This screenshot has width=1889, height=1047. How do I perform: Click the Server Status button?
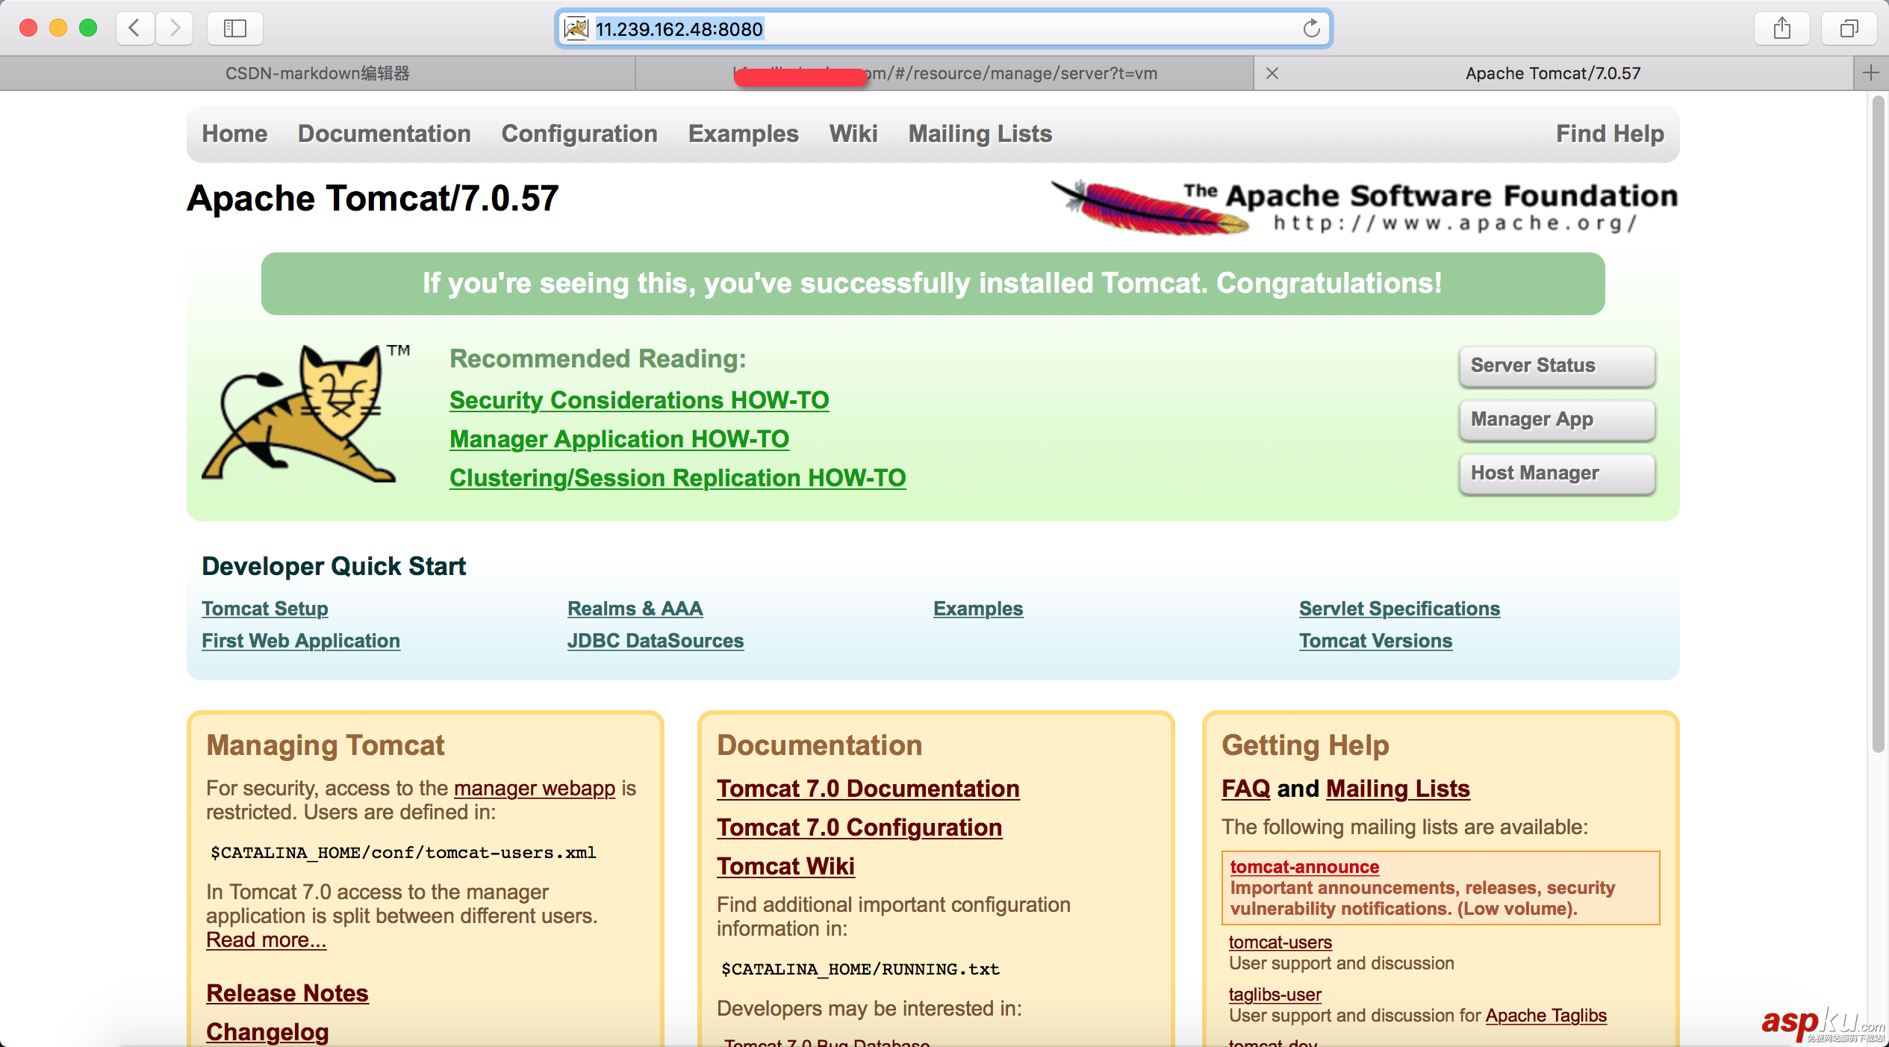(1557, 366)
